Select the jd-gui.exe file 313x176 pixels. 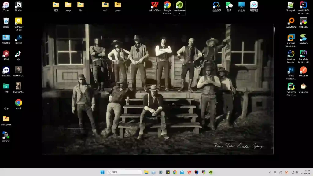[304, 88]
